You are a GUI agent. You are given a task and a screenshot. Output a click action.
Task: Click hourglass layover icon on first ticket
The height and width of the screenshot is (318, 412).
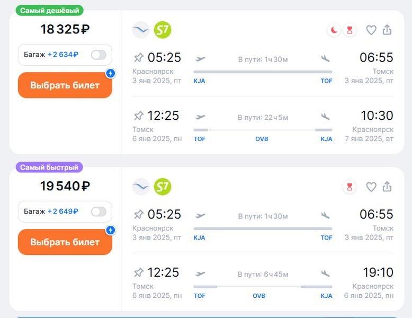(349, 30)
